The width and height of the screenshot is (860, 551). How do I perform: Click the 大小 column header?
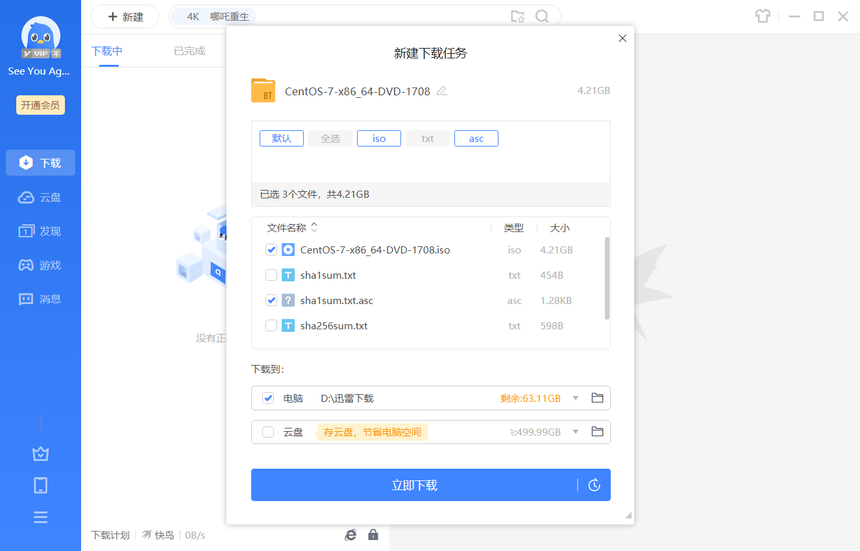[560, 228]
